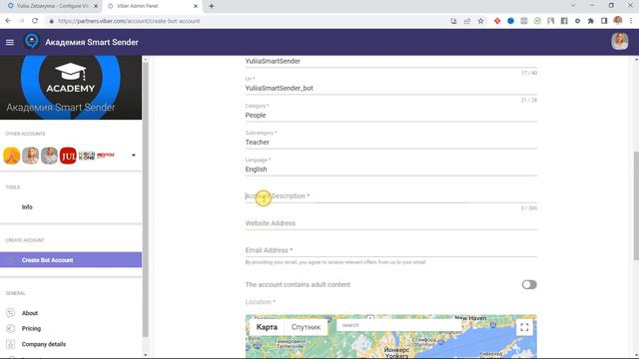Click the About phone icon in sidebar

point(11,312)
